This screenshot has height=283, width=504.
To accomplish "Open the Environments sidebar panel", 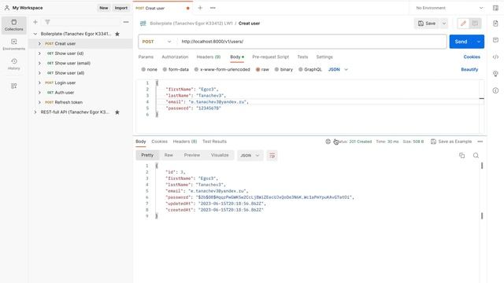I will [14, 45].
